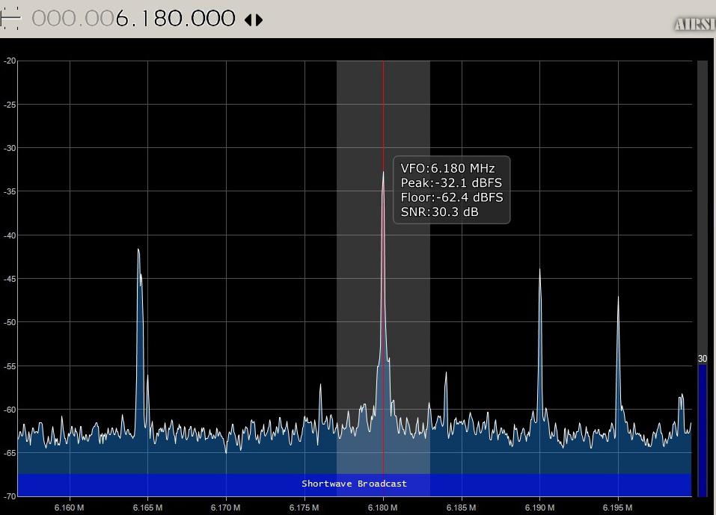The image size is (716, 515).
Task: Click the "VFO:6.180 MHz" tooltip line
Action: pos(447,168)
